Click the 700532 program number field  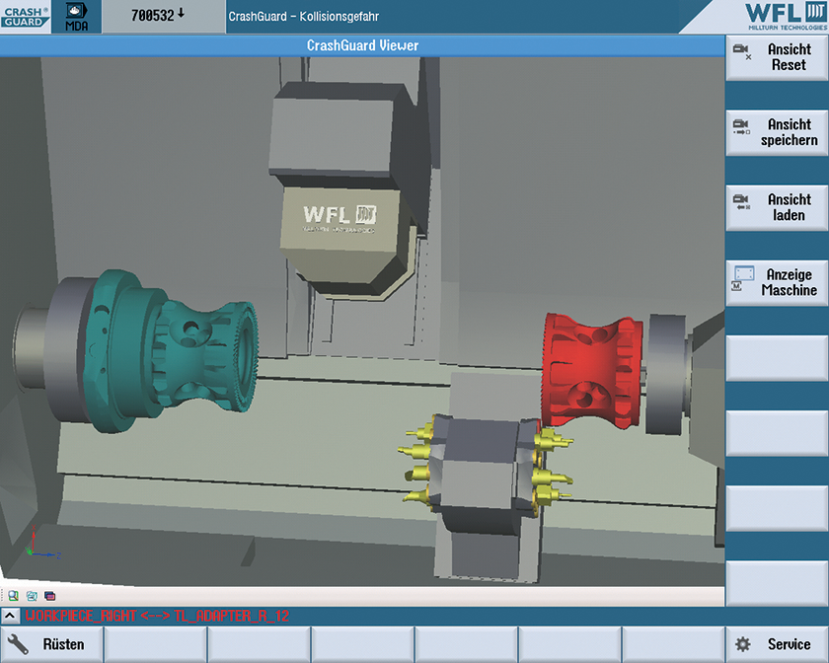tap(159, 17)
